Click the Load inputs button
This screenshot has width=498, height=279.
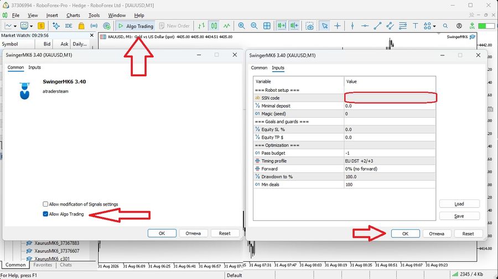(459, 204)
